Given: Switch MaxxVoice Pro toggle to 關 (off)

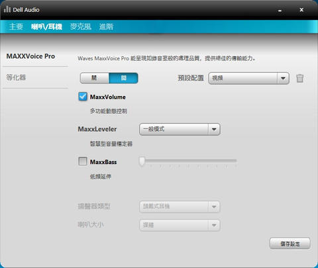Looking at the screenshot, I should pyautogui.click(x=95, y=78).
